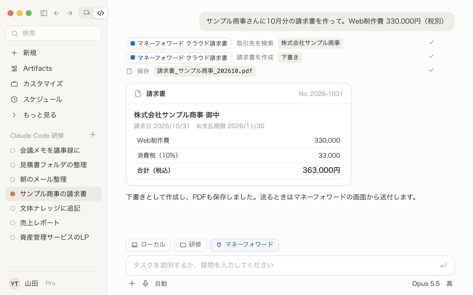Open Artifacts in the sidebar
This screenshot has width=473, height=295.
(53, 68)
